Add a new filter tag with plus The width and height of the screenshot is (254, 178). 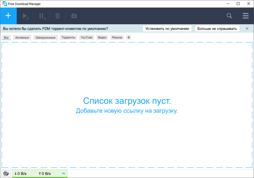tap(129, 37)
